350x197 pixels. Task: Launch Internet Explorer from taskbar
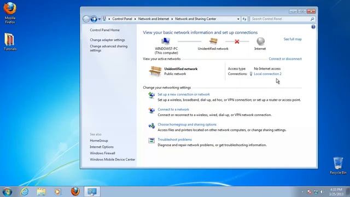point(24,192)
